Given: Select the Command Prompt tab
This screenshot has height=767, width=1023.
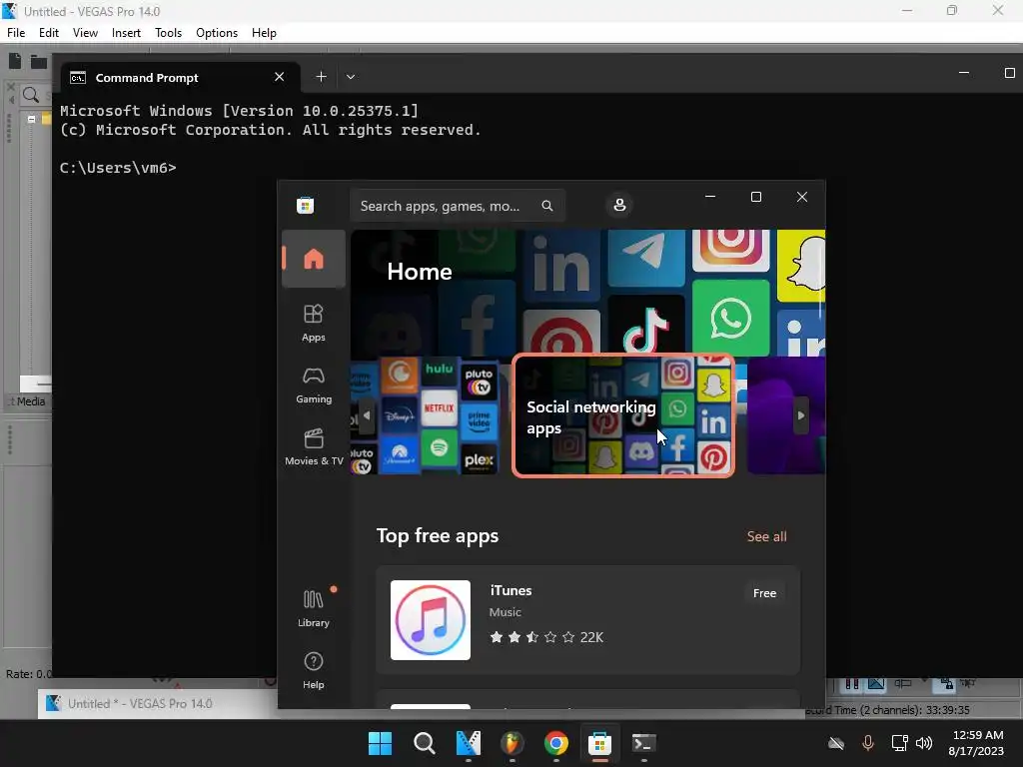Looking at the screenshot, I should point(180,77).
